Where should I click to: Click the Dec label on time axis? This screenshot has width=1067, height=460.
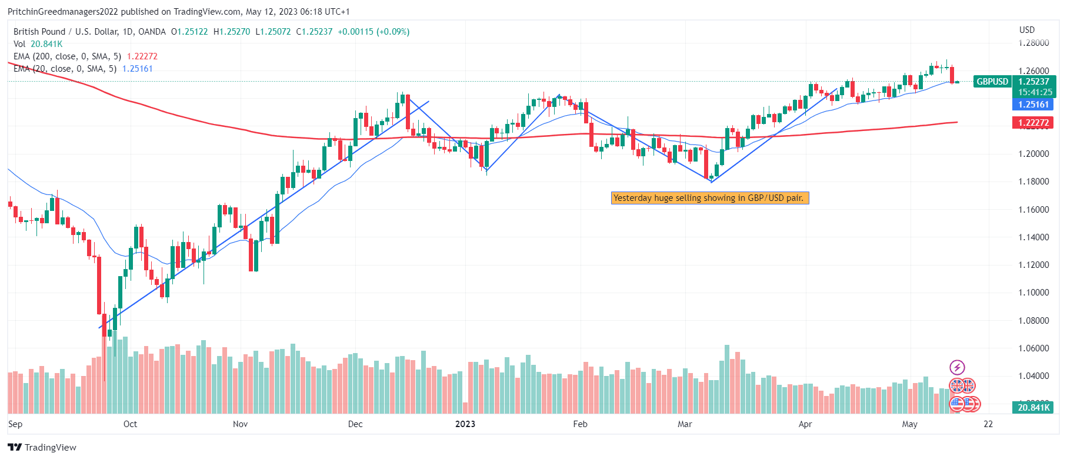355,424
